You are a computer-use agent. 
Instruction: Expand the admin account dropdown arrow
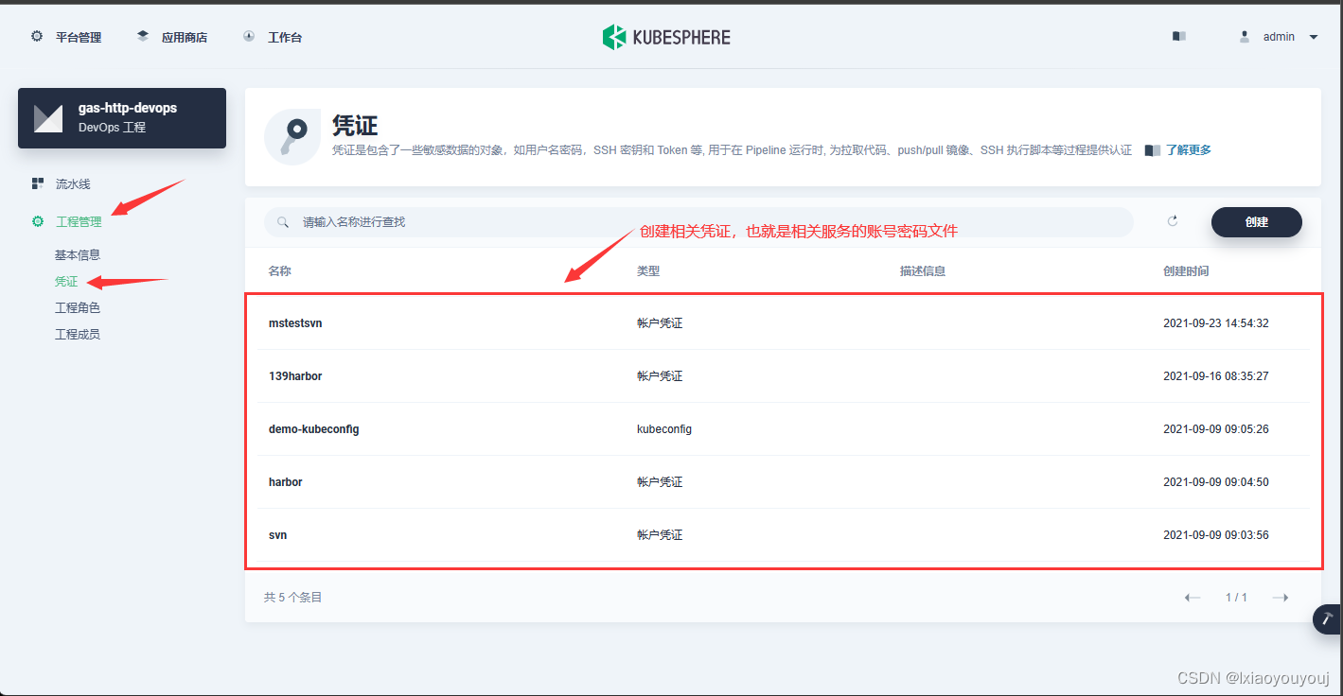coord(1314,37)
